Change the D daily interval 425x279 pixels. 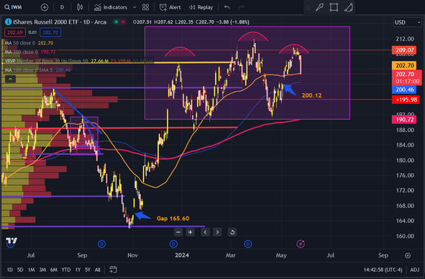(62, 7)
